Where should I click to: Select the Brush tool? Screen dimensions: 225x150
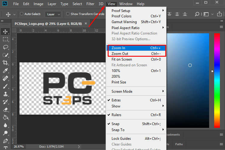pyautogui.click(x=5, y=86)
